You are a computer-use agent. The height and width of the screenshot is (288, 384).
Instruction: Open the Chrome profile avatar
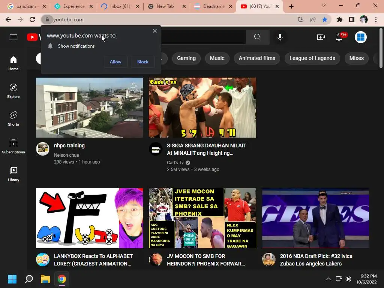[364, 19]
